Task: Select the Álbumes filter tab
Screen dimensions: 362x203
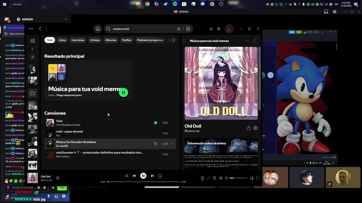Action: pos(111,40)
